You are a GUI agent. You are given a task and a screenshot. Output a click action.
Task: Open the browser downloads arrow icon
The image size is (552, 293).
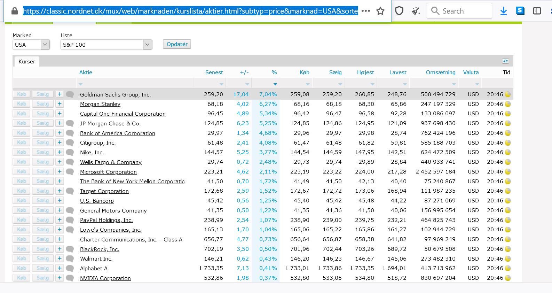pyautogui.click(x=503, y=11)
